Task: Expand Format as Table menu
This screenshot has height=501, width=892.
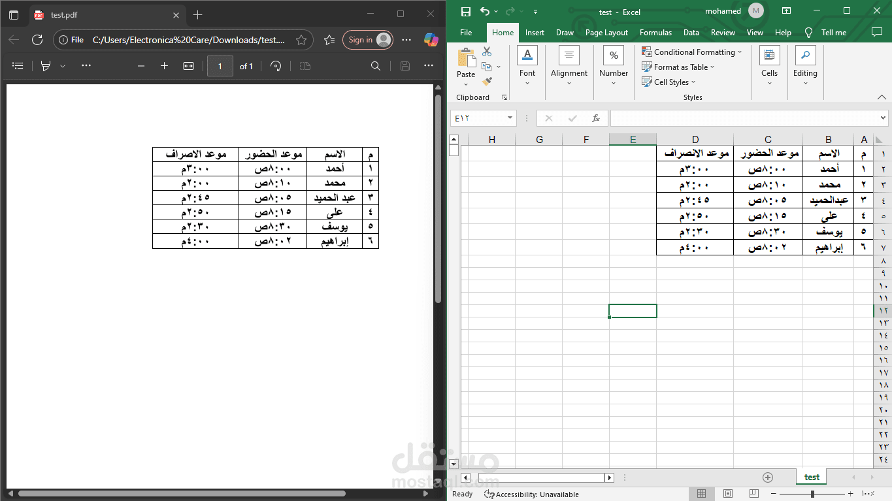Action: click(678, 67)
